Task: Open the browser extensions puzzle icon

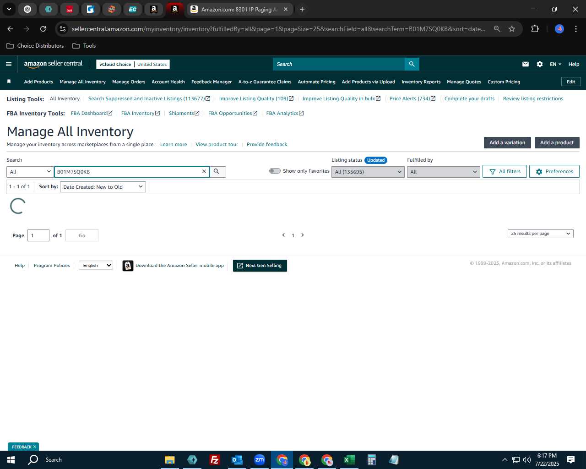Action: 535,29
